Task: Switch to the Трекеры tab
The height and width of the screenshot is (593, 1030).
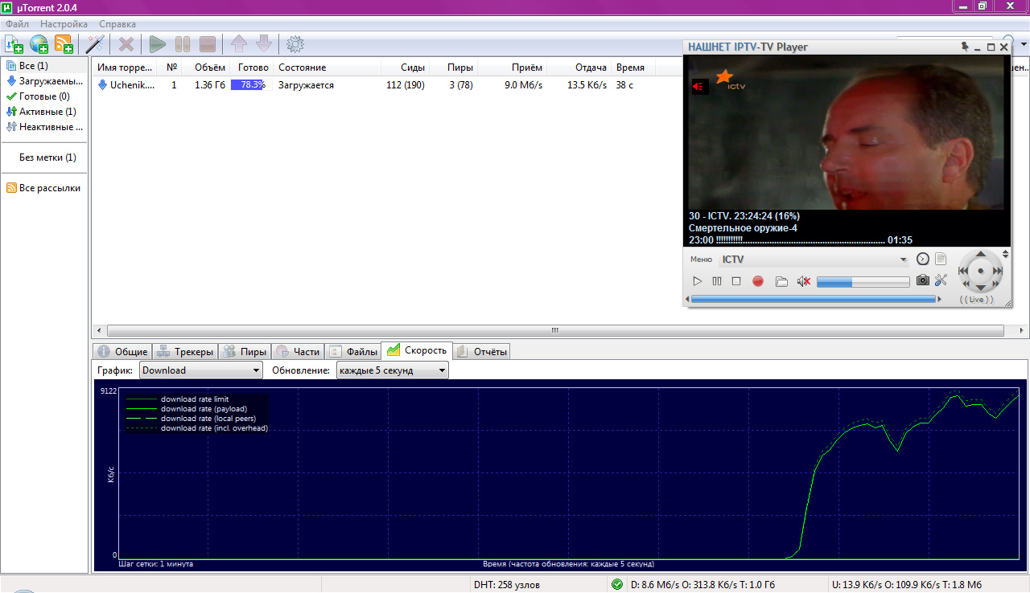Action: 185,351
